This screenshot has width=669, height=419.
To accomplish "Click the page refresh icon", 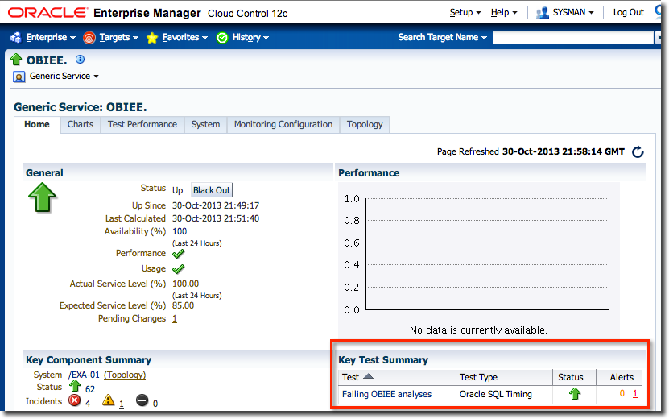I will (638, 151).
